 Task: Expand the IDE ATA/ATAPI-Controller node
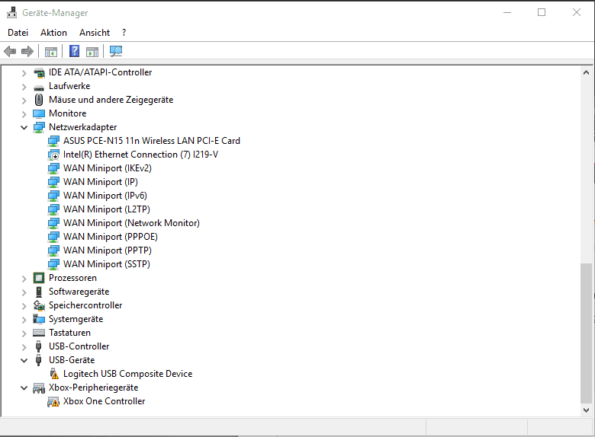click(24, 73)
